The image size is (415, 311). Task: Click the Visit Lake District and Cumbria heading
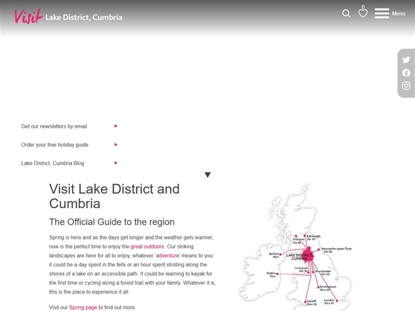(x=114, y=196)
